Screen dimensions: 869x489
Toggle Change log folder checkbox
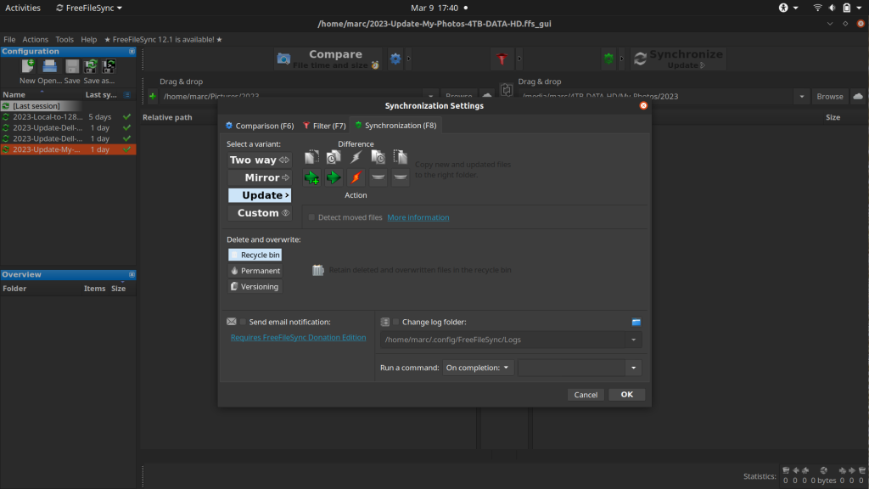395,322
